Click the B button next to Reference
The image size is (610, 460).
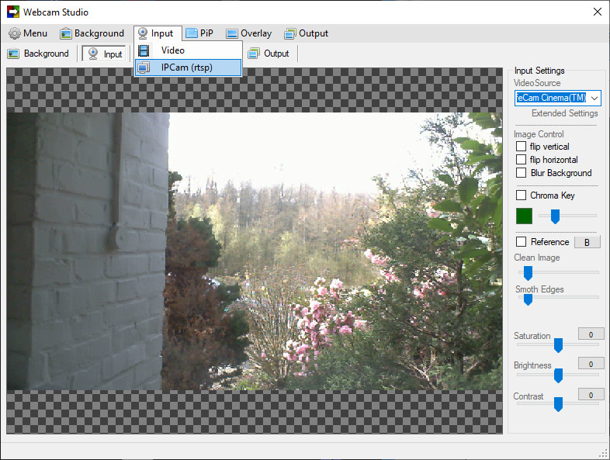pyautogui.click(x=587, y=242)
